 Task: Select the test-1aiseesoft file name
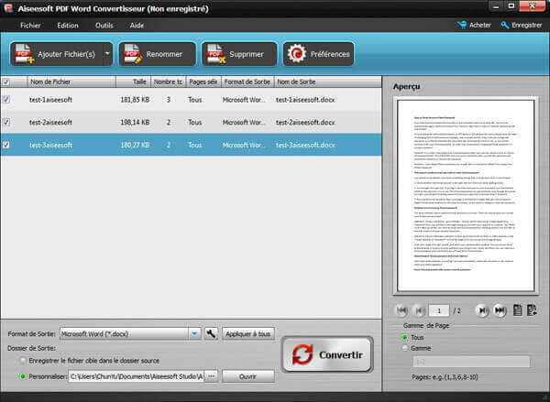tap(50, 100)
